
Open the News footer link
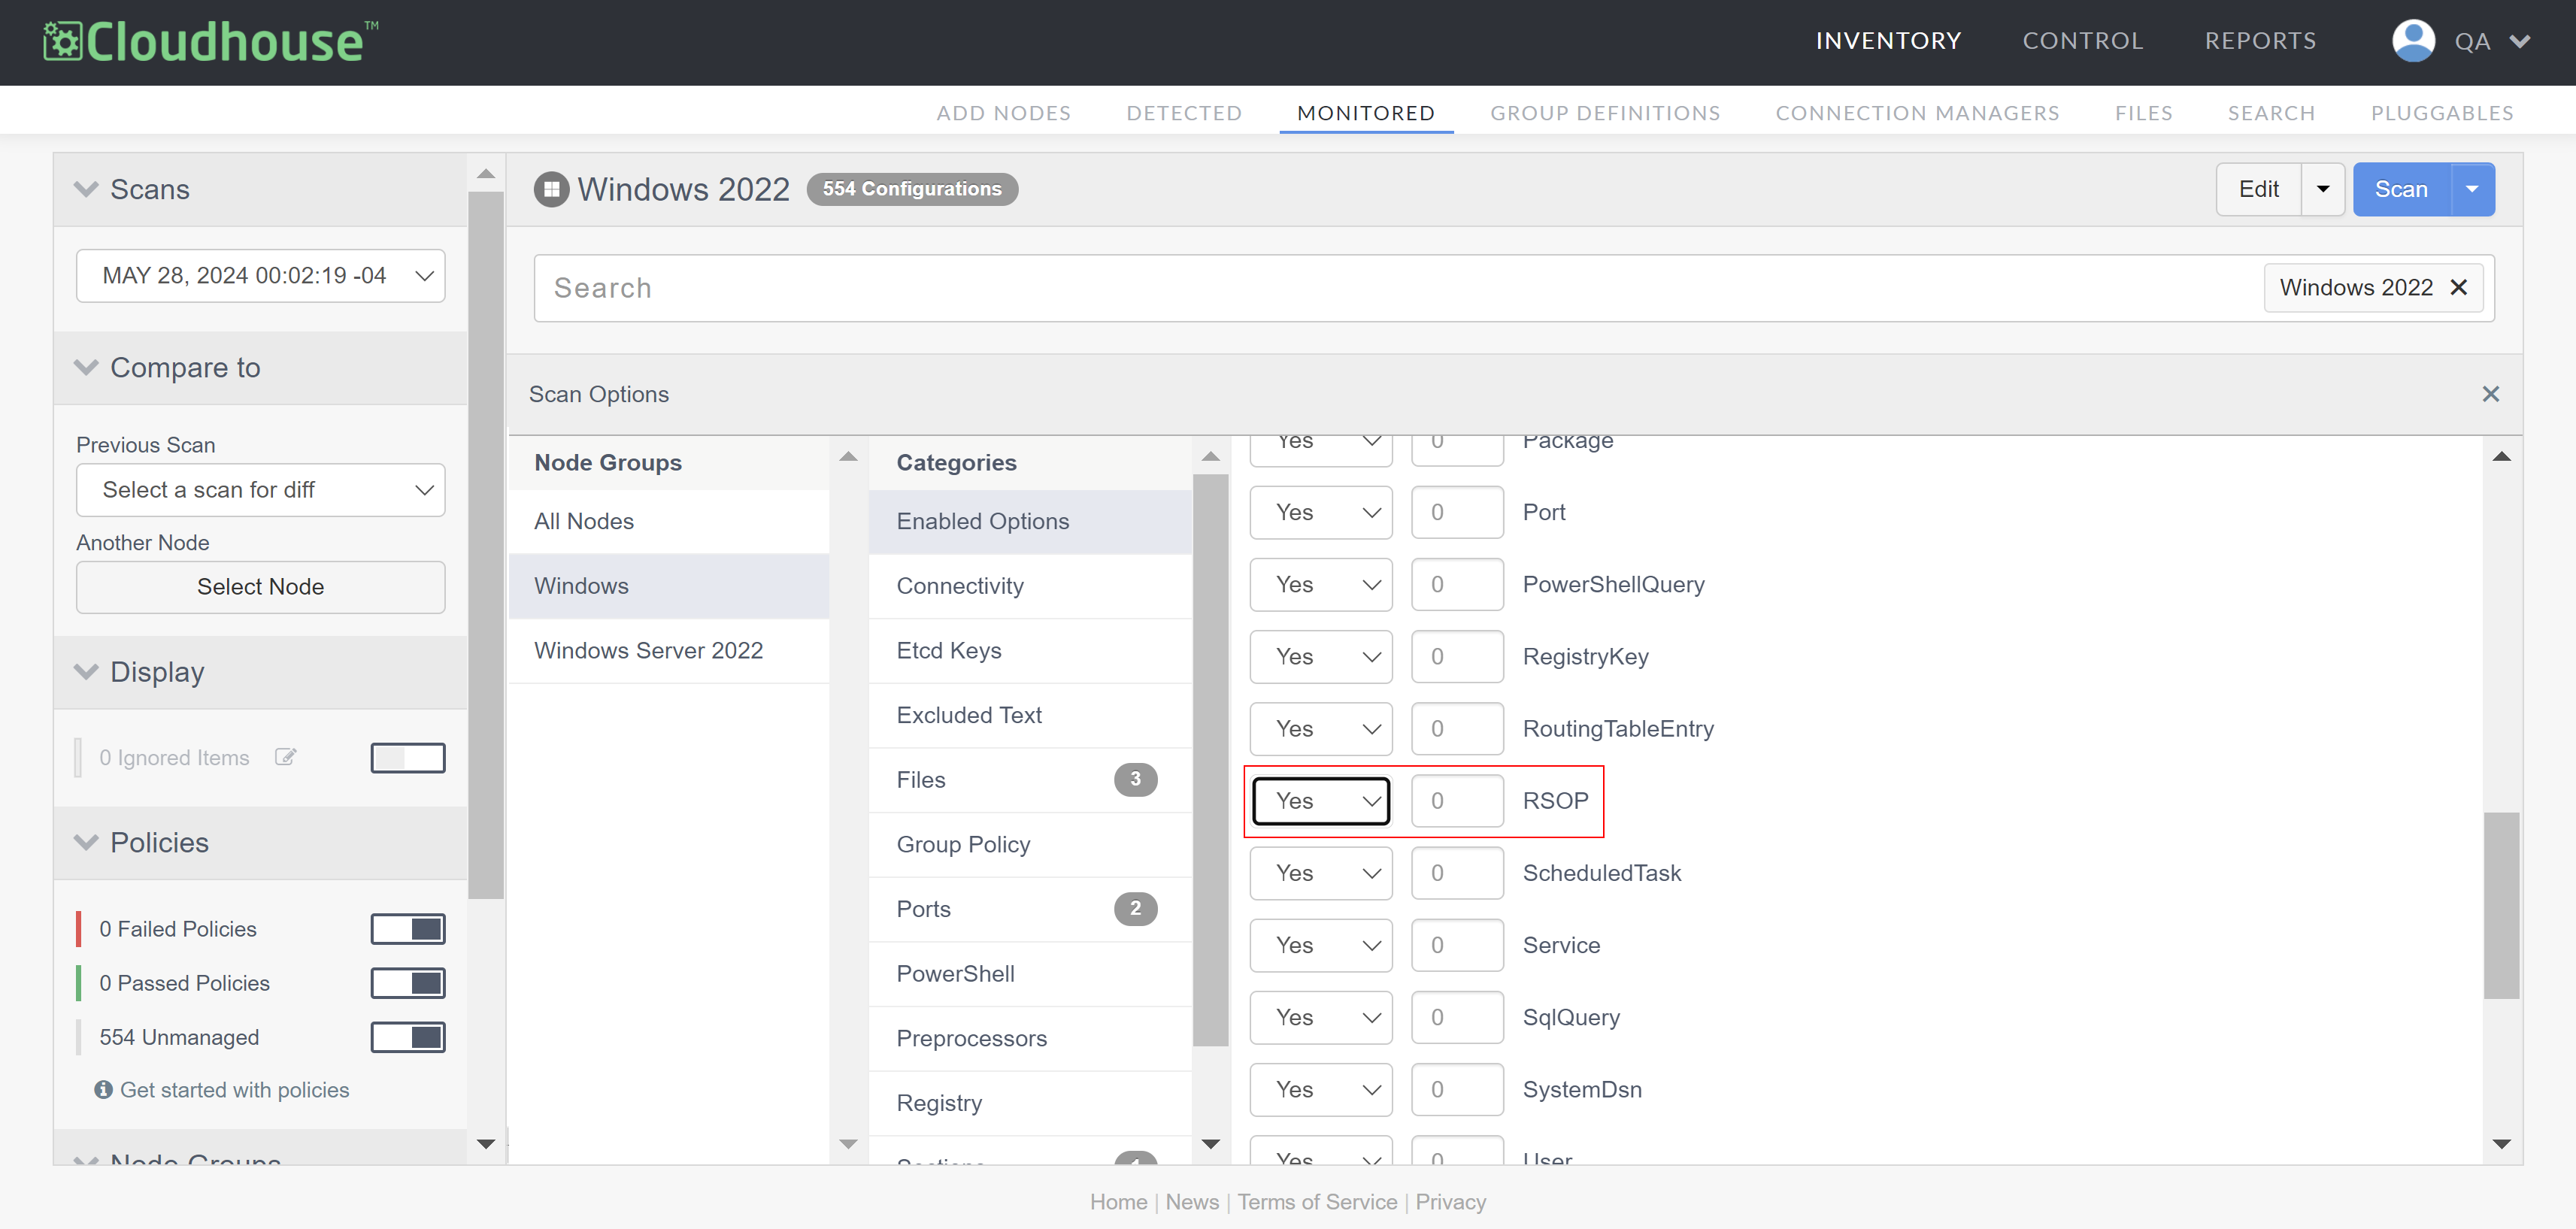pos(1192,1202)
